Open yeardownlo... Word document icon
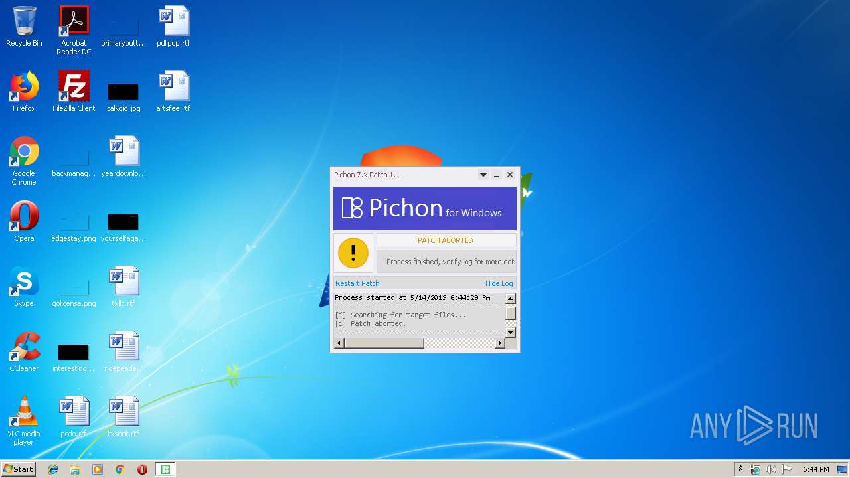Screen dimensions: 850x478 pyautogui.click(x=124, y=157)
